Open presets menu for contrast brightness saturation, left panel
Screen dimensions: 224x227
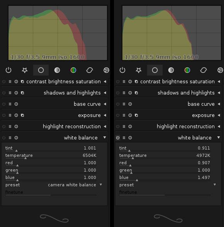click(10, 81)
